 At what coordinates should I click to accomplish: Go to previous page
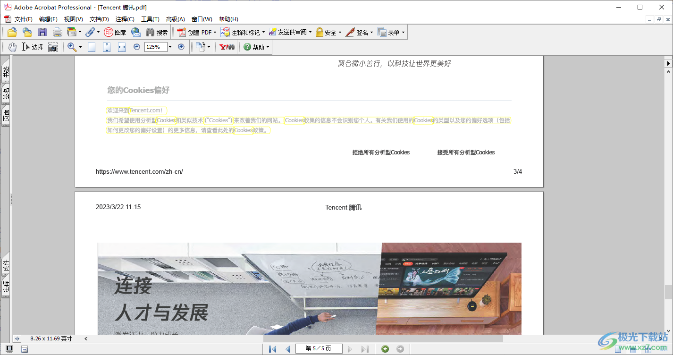click(288, 349)
